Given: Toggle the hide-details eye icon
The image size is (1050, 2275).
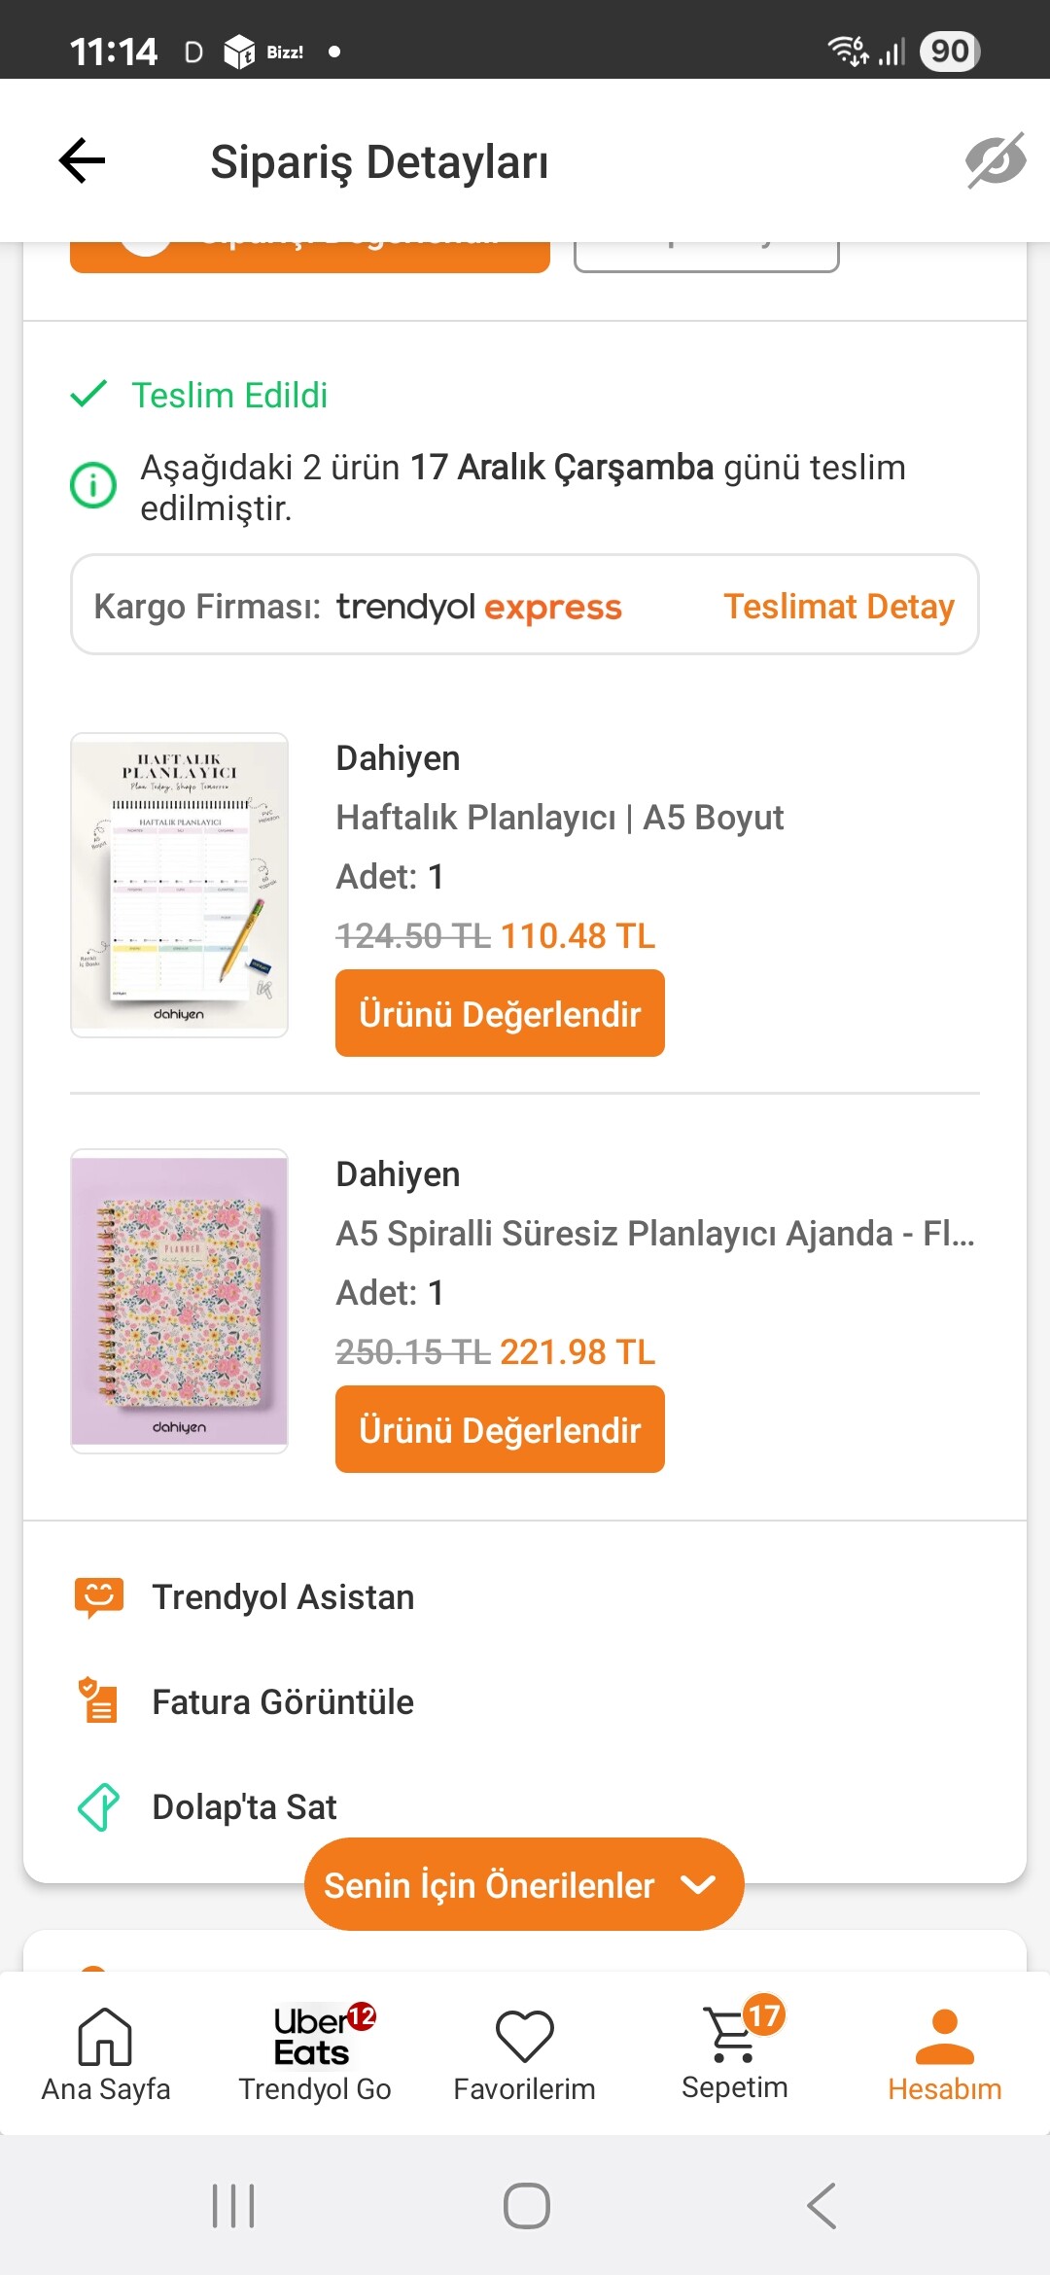Looking at the screenshot, I should 995,160.
